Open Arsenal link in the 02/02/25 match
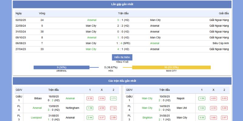The height and width of the screenshot is (121, 243). click(92, 20)
